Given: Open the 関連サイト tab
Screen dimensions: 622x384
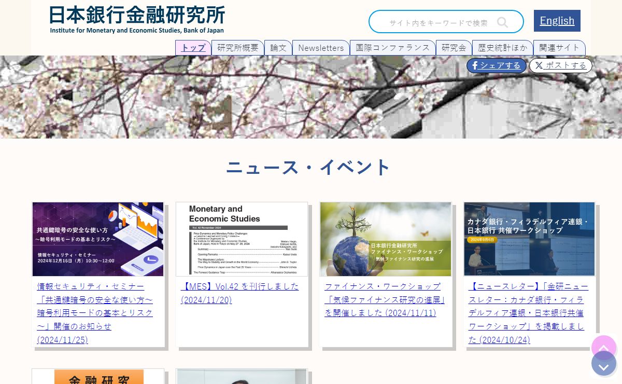Looking at the screenshot, I should [559, 48].
